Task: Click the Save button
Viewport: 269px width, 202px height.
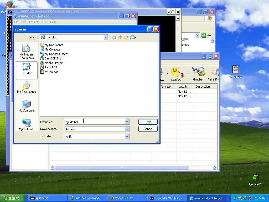Action: (148, 122)
